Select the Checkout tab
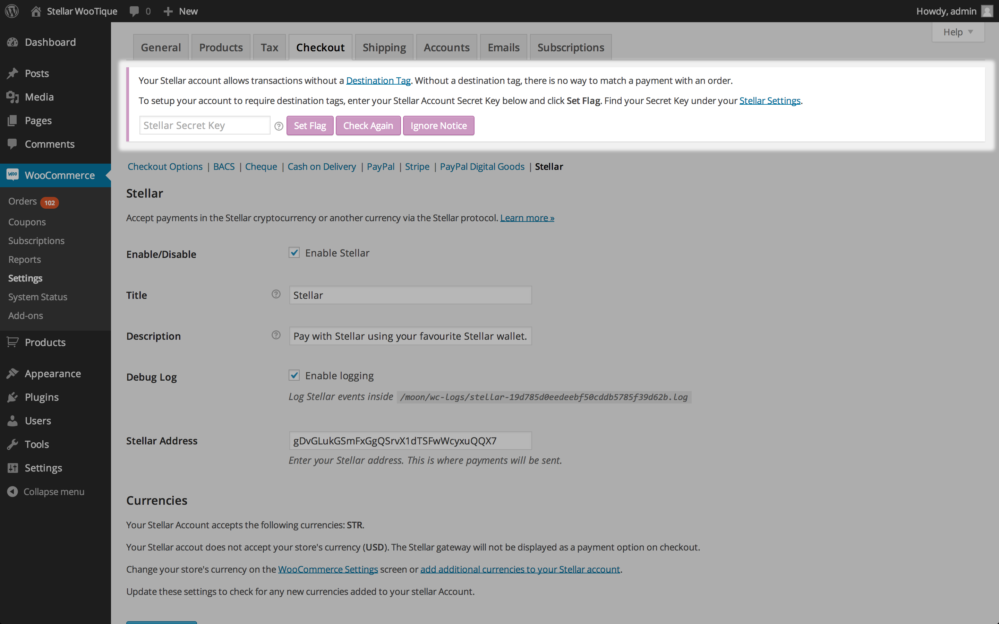 pos(321,47)
